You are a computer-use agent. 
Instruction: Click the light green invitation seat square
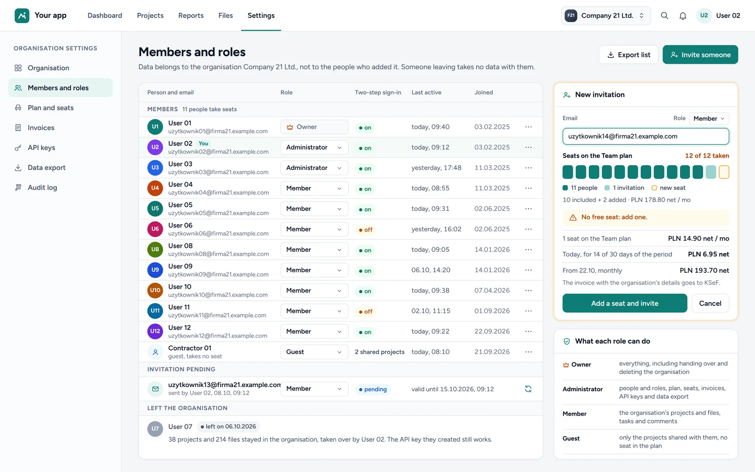point(711,172)
